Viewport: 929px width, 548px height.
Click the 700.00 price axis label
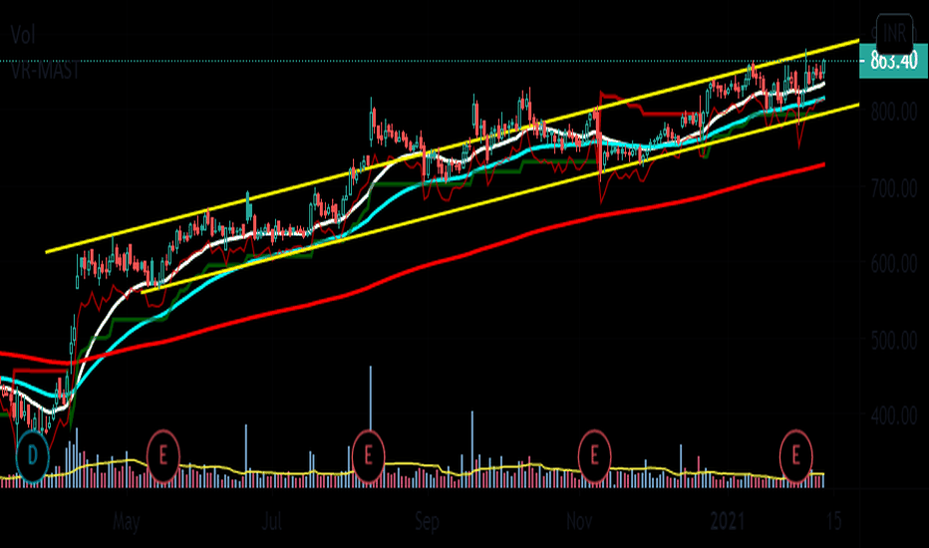894,188
